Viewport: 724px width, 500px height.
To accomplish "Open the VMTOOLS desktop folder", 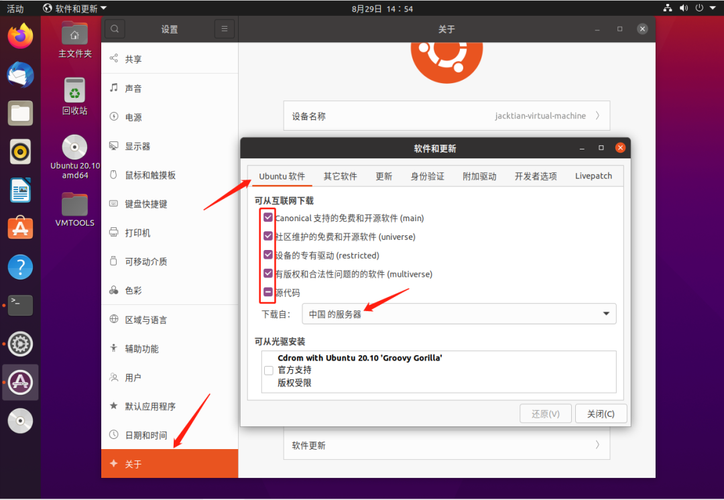I will pos(75,210).
